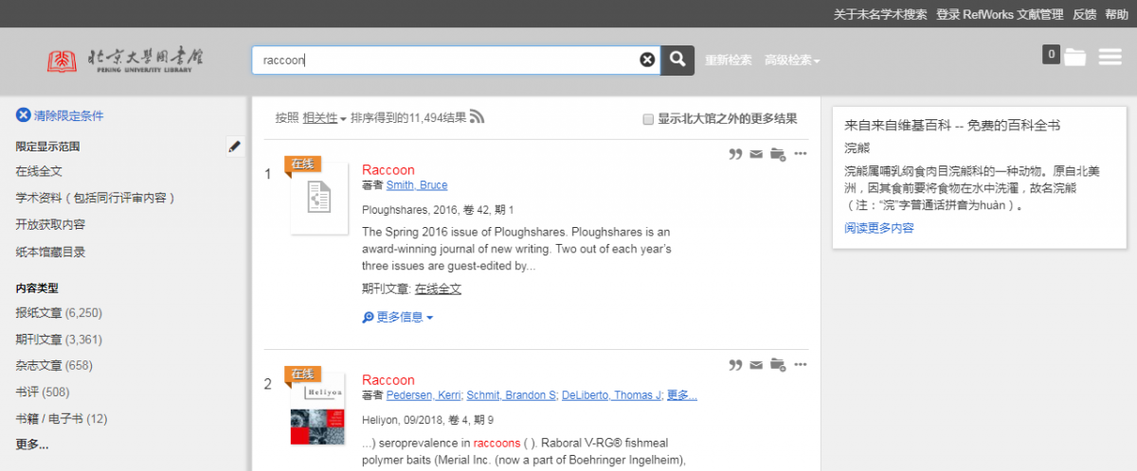Save result 2 to folder icon
This screenshot has height=471, width=1137.
pyautogui.click(x=778, y=364)
